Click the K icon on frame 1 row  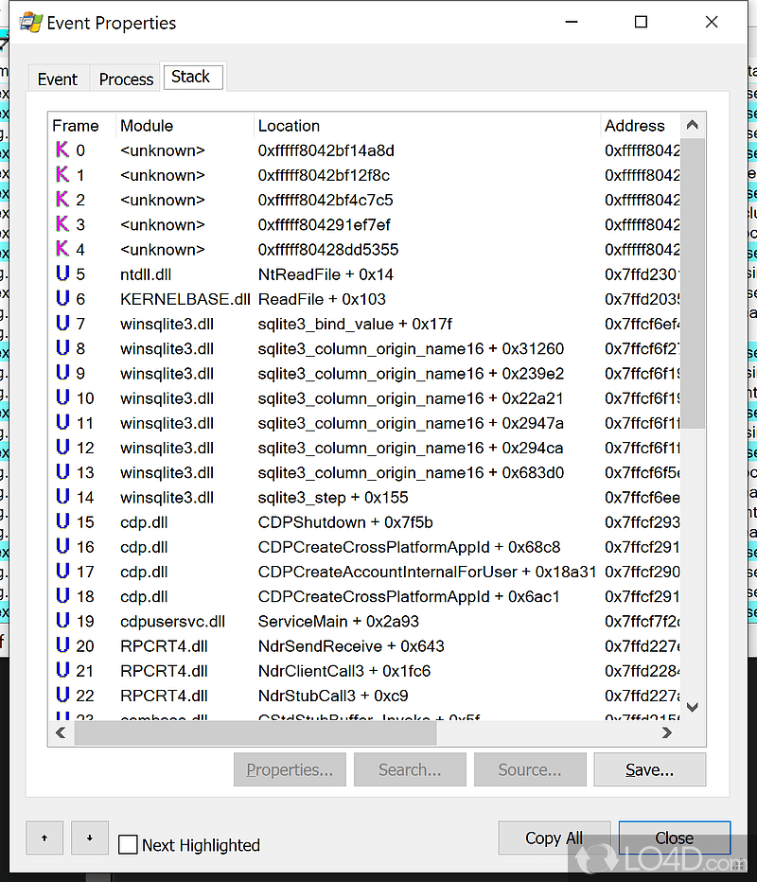pyautogui.click(x=62, y=174)
